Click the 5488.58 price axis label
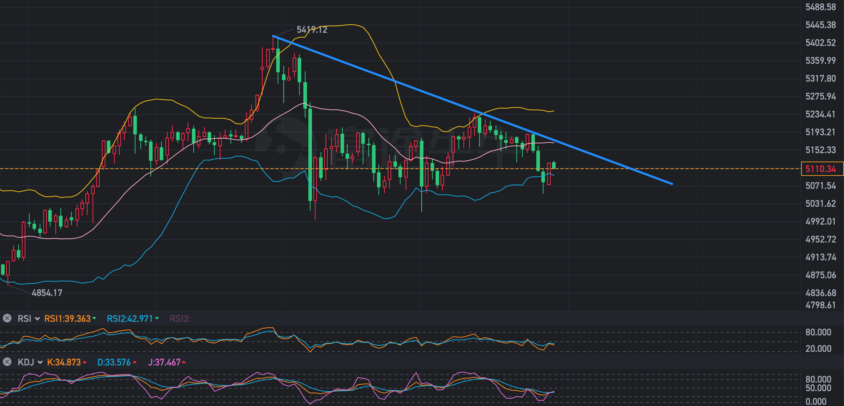Viewport: 844px width, 406px height. tap(820, 7)
